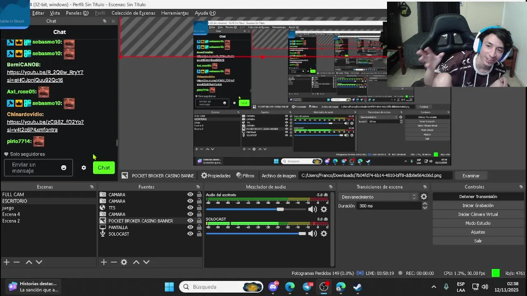Adjust SOLOCAST volume slider

[x=302, y=234]
